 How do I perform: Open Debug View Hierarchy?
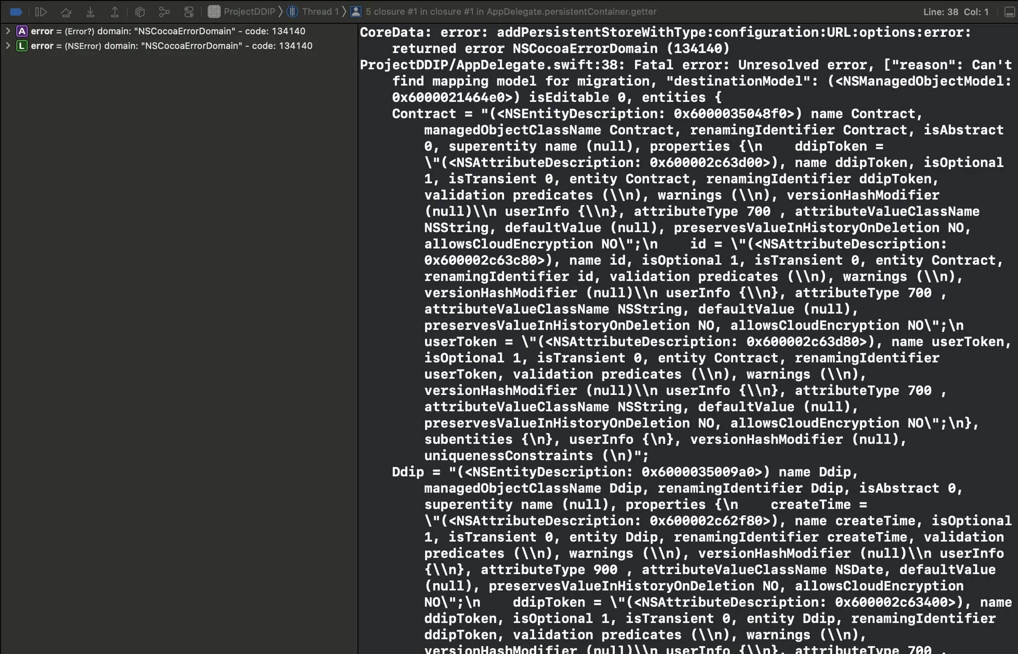[140, 11]
